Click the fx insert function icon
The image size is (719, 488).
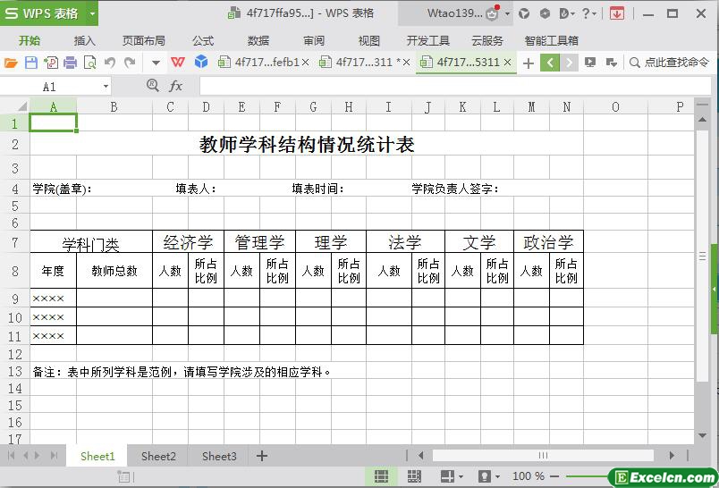(x=176, y=86)
